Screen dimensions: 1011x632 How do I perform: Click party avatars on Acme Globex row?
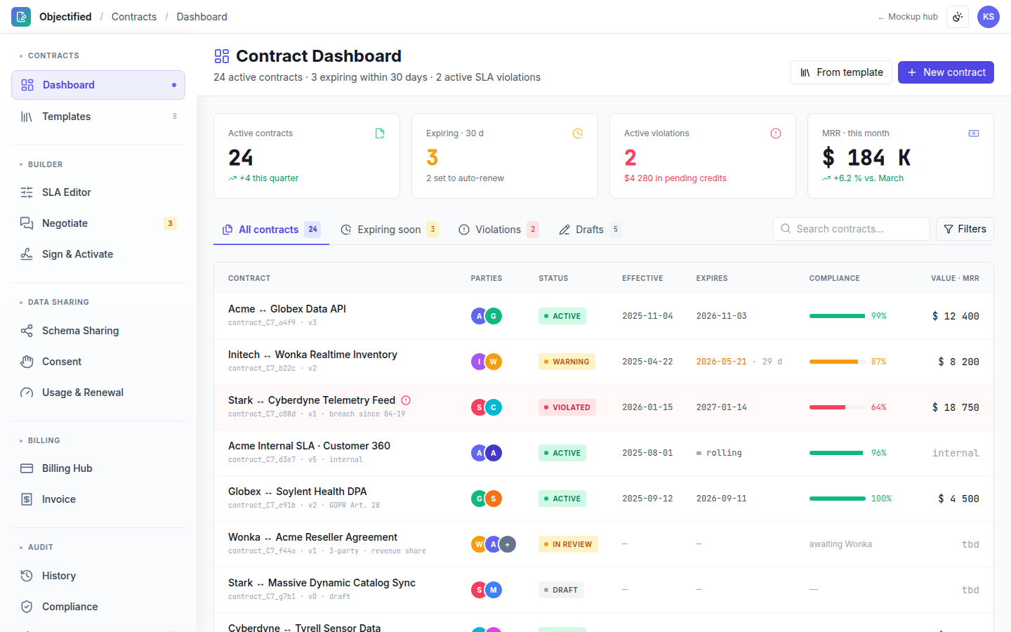(x=487, y=316)
